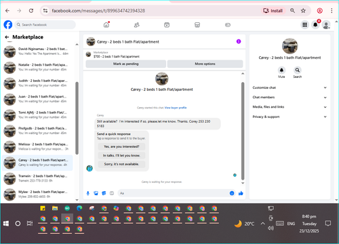Open Windows notification center icon
This screenshot has height=244, width=339.
327,224
